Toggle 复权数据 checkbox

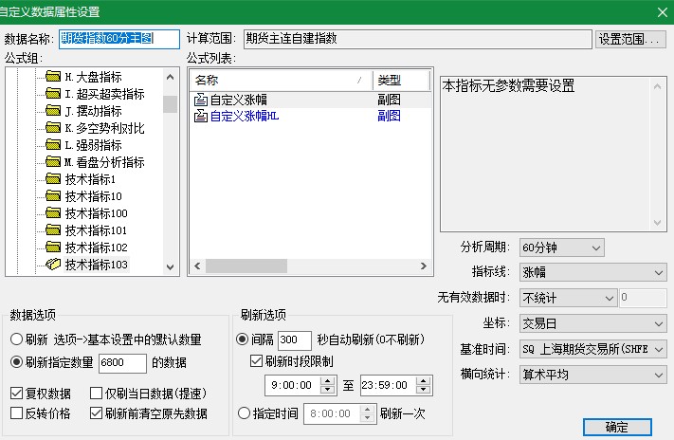point(16,394)
